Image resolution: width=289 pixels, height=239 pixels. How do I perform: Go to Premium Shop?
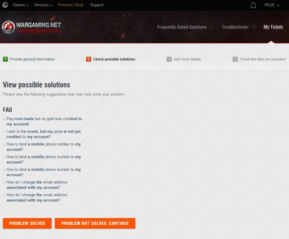pos(71,5)
